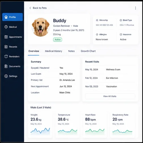Click the 23.6 kg weight vital value
This screenshot has height=143, width=143.
[36, 119]
